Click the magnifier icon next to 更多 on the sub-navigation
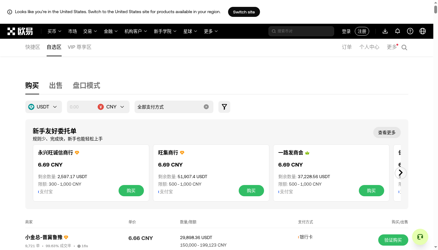Viewport: 438px width, 250px height. [404, 47]
